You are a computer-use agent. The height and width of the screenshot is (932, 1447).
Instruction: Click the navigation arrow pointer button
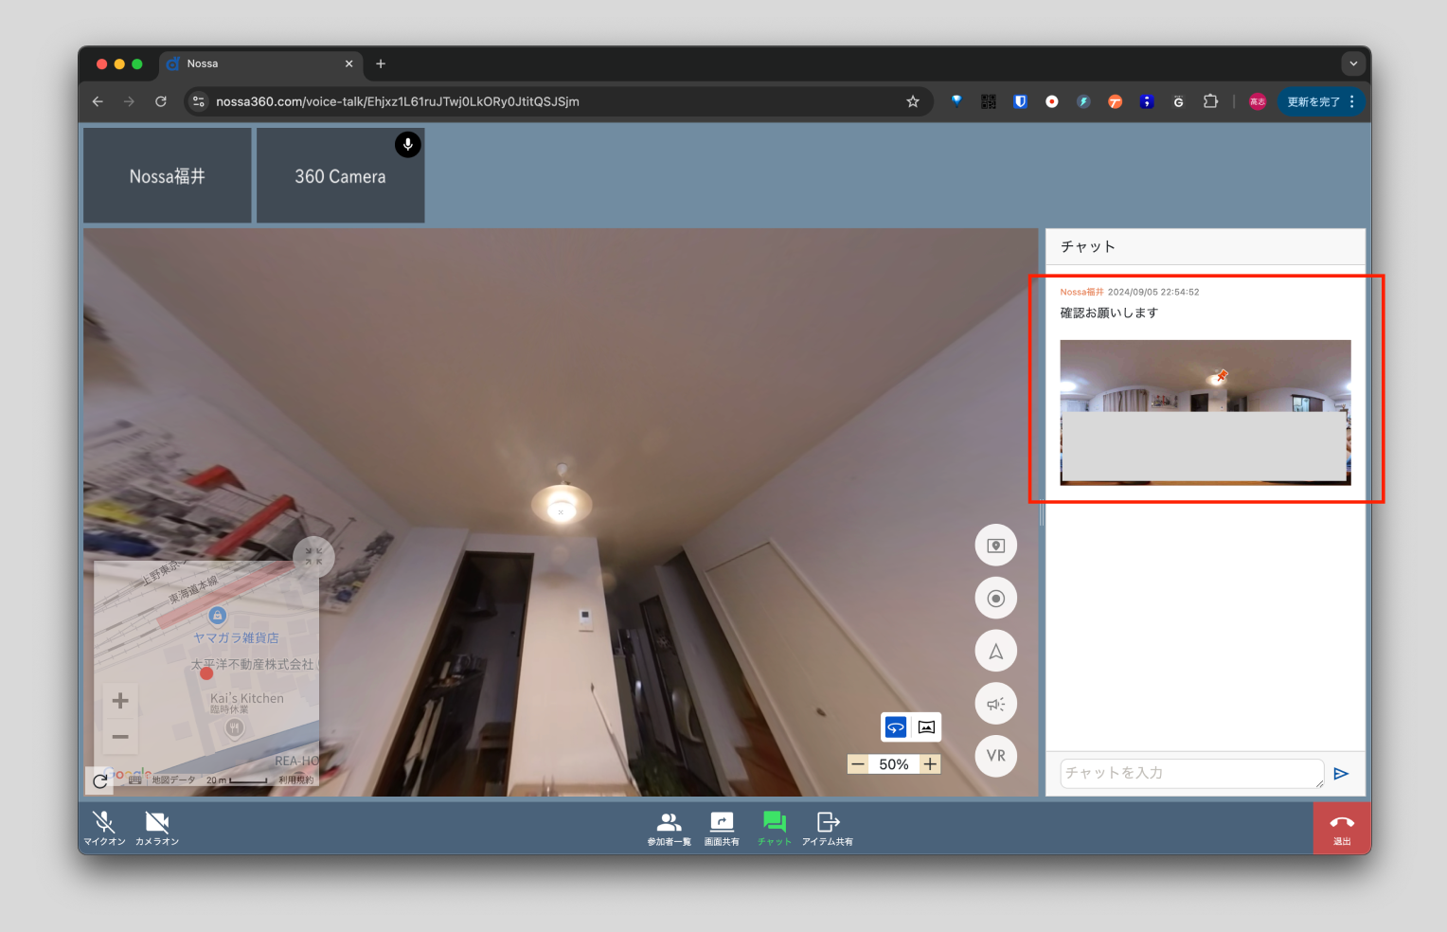pos(995,652)
